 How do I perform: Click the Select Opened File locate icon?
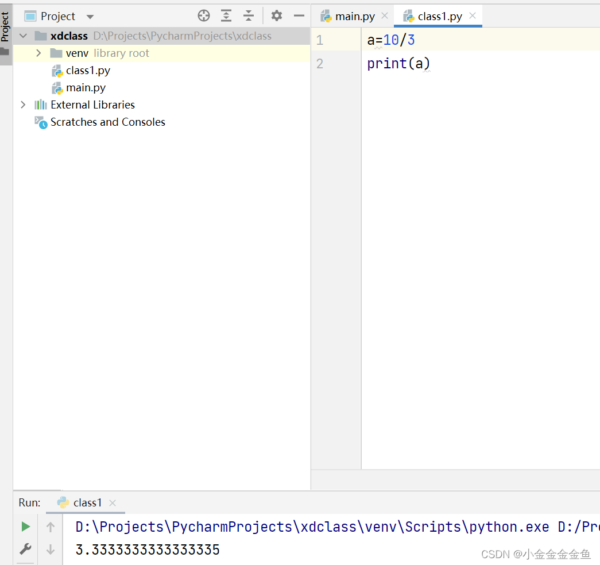click(x=204, y=16)
